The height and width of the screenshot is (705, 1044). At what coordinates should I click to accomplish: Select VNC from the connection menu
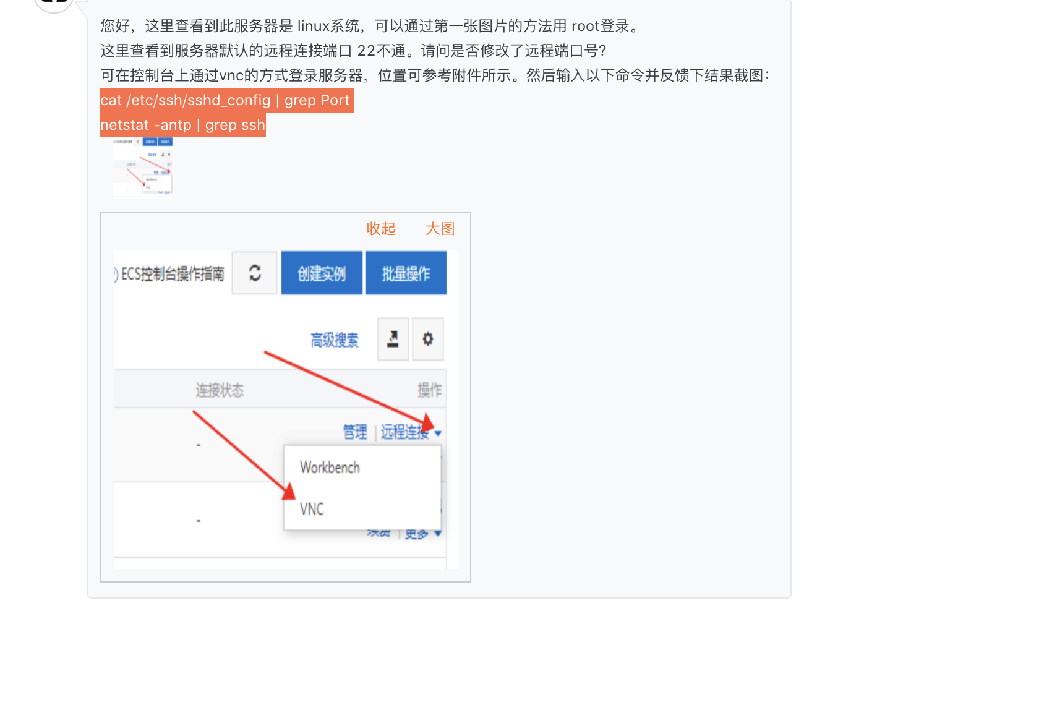311,509
